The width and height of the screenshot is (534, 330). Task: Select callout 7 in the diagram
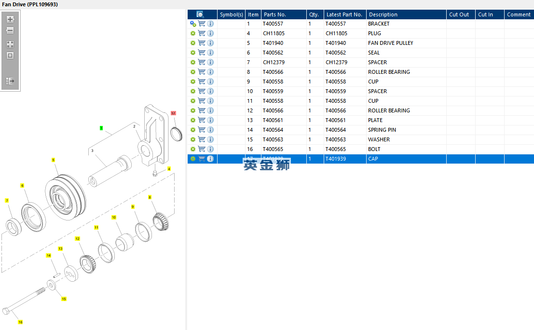7,201
